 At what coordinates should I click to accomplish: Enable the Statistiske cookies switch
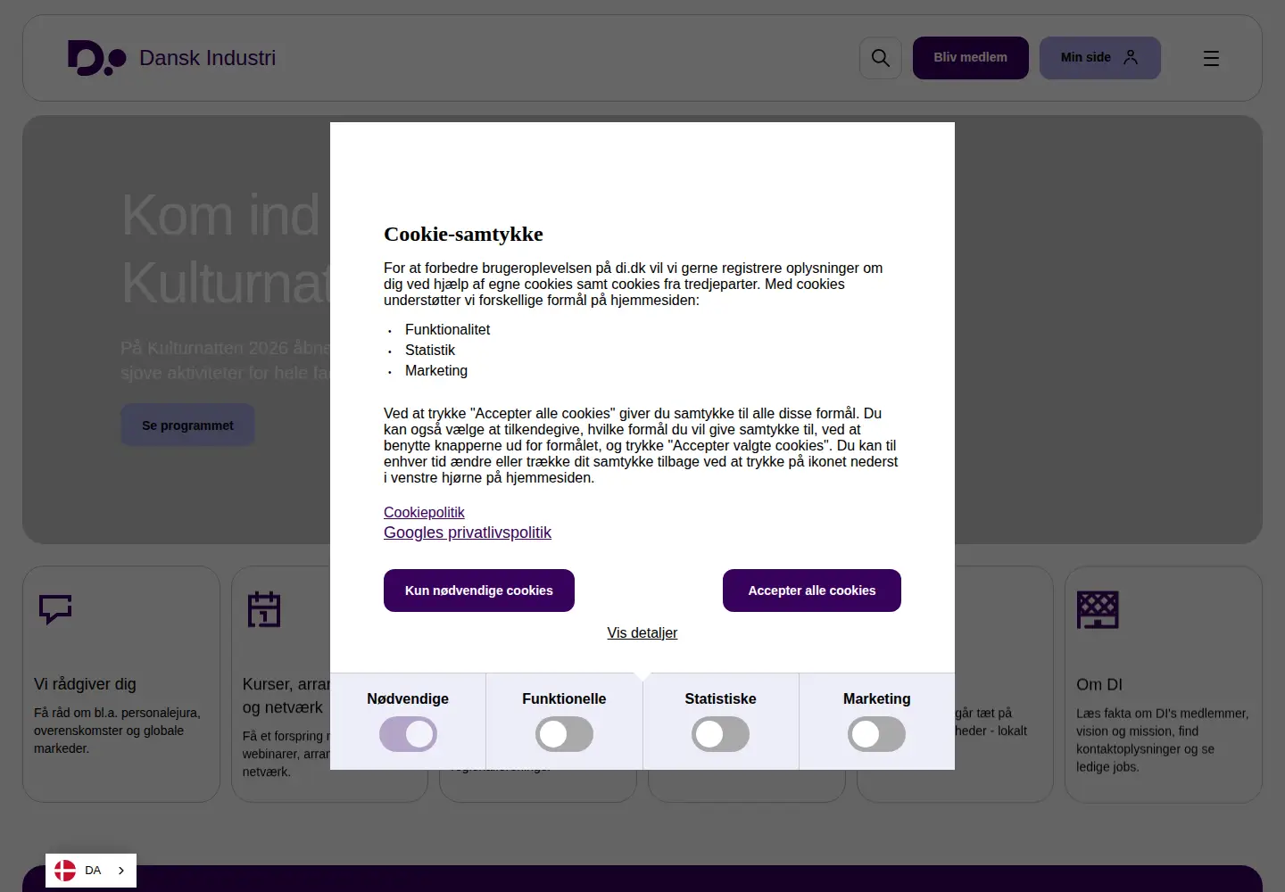720,734
